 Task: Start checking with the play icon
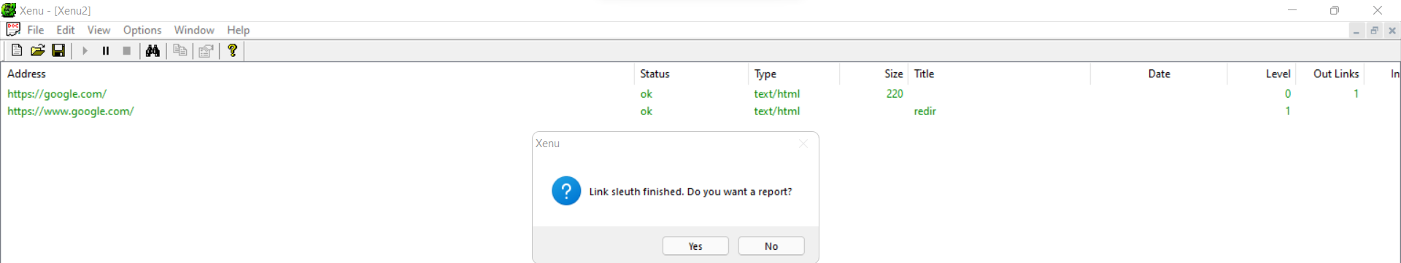point(85,50)
